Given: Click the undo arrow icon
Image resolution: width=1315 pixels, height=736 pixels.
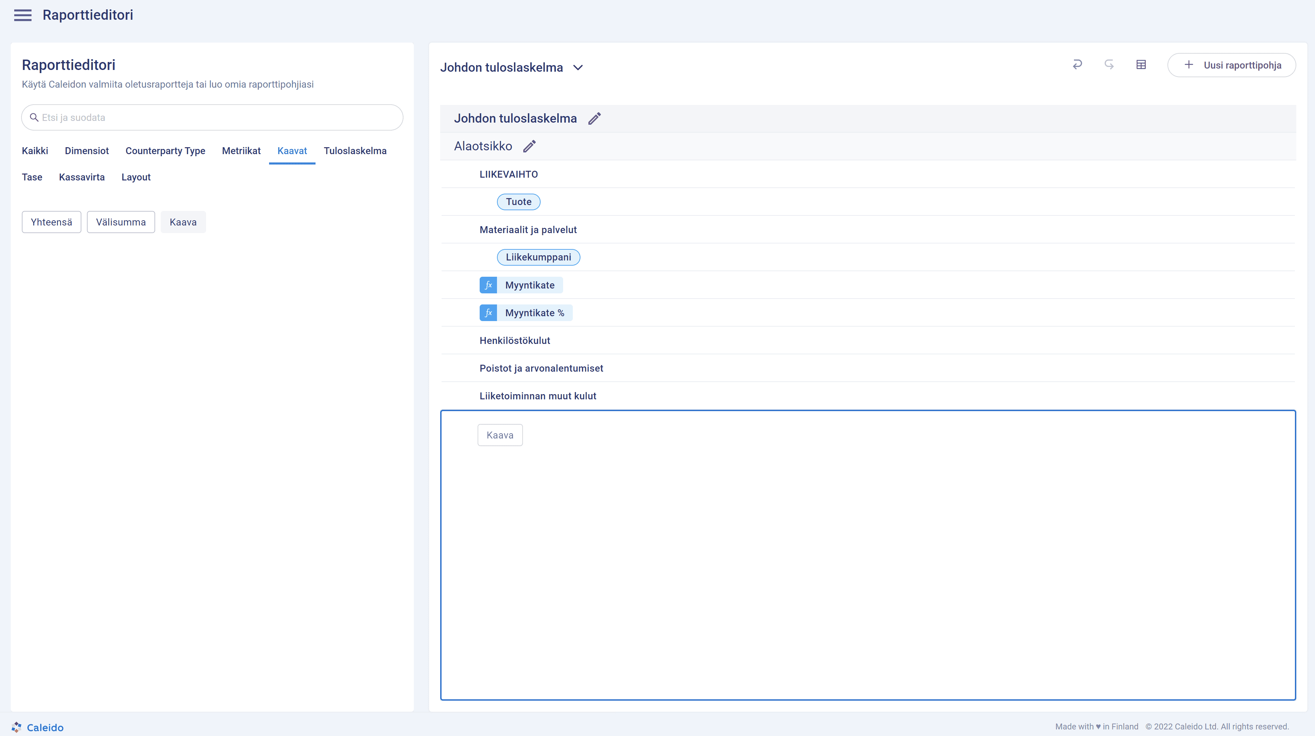Looking at the screenshot, I should 1077,65.
